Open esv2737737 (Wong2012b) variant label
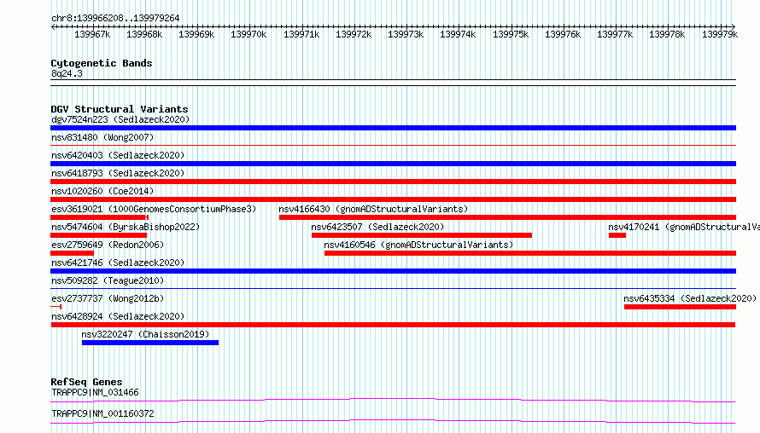 (108, 298)
